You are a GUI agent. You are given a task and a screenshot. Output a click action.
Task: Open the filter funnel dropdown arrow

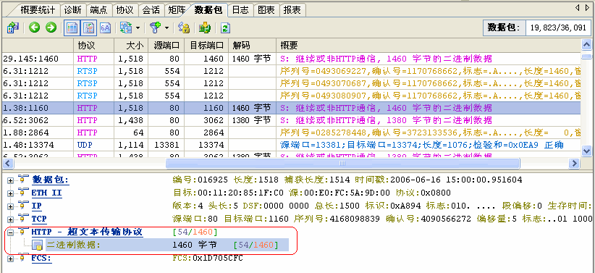(x=166, y=28)
